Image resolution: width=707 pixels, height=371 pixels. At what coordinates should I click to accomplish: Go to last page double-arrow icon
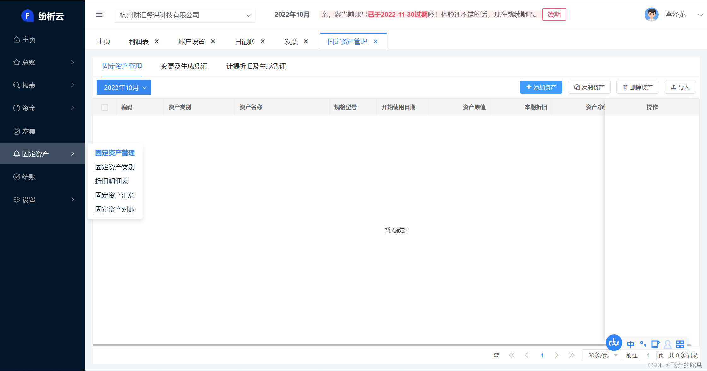pos(572,355)
